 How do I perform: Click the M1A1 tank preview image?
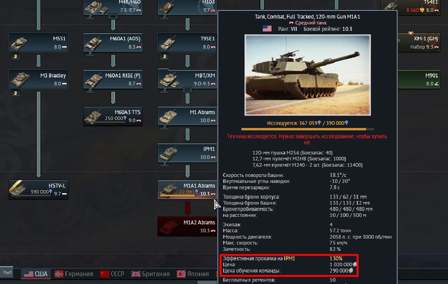pyautogui.click(x=308, y=75)
